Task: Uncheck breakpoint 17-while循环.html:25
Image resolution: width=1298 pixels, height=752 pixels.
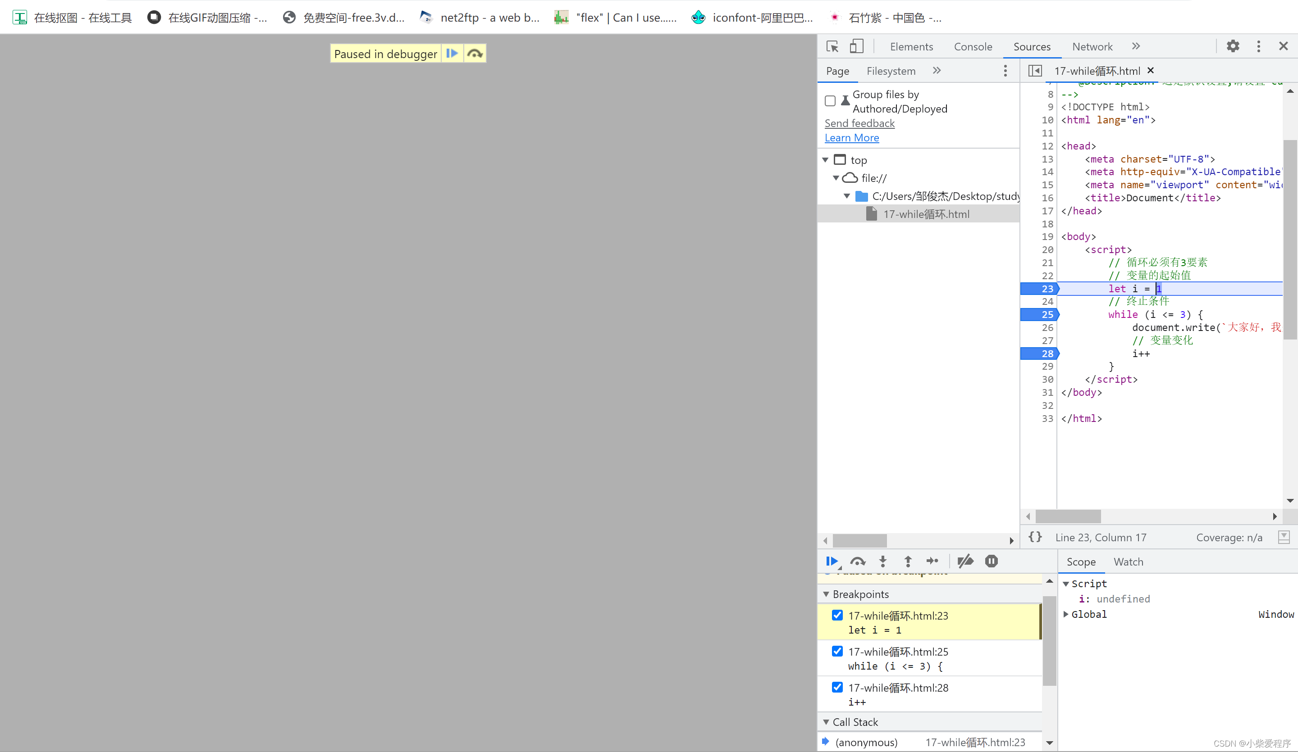Action: 837,651
